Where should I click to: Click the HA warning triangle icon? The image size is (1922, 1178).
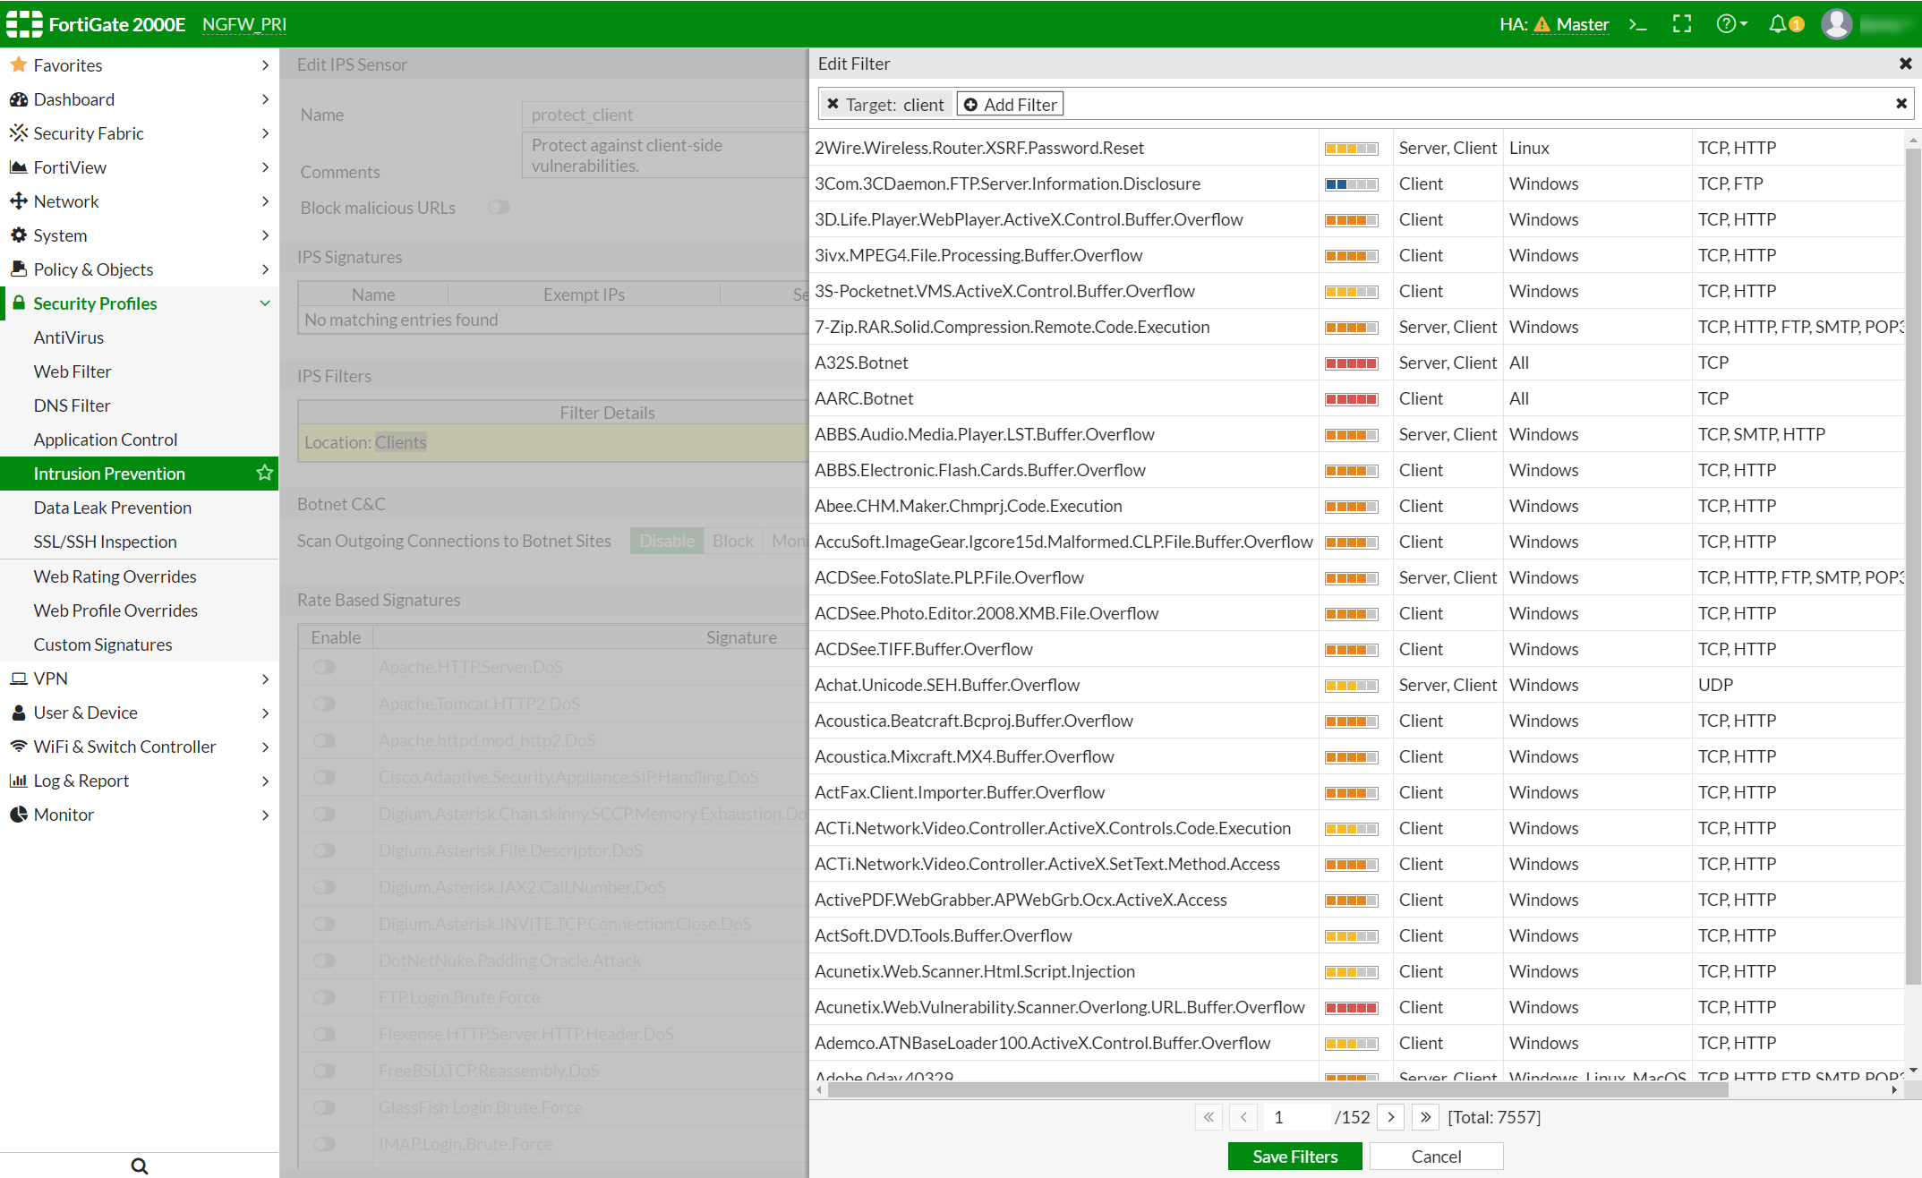[1542, 24]
